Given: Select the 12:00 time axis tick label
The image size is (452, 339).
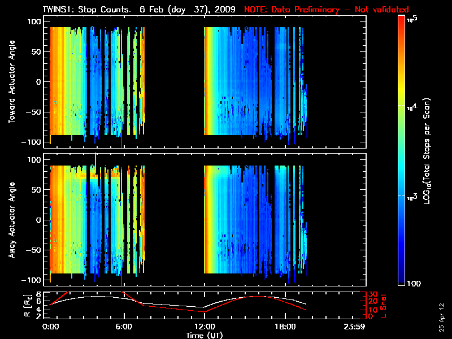Looking at the screenshot, I should pos(204,327).
